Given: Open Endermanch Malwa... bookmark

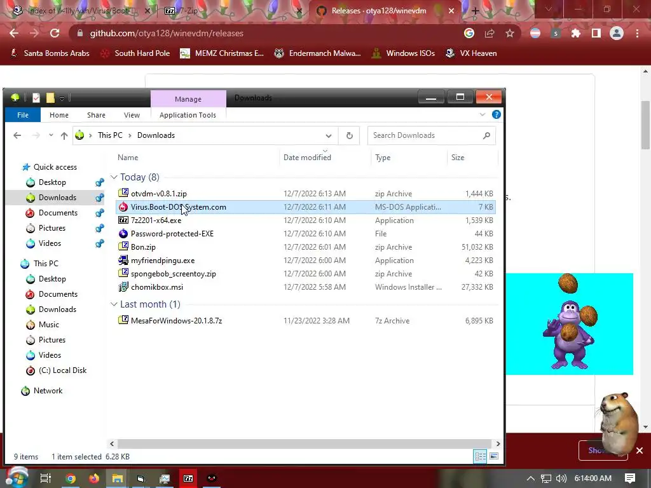Looking at the screenshot, I should [x=318, y=53].
